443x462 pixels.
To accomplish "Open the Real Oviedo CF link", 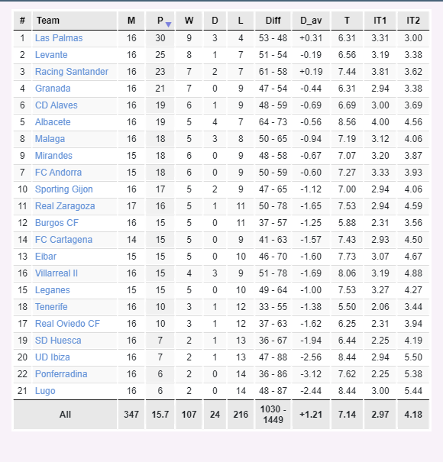I will click(x=67, y=324).
